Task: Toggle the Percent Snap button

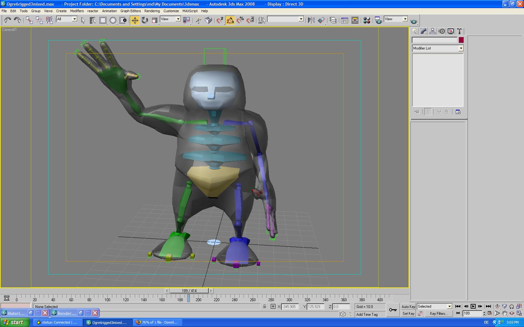Action: 240,20
